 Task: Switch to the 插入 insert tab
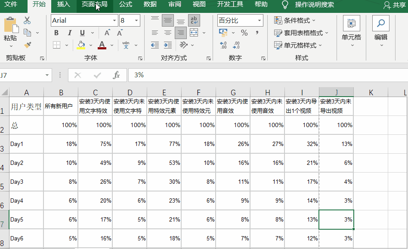pos(64,4)
